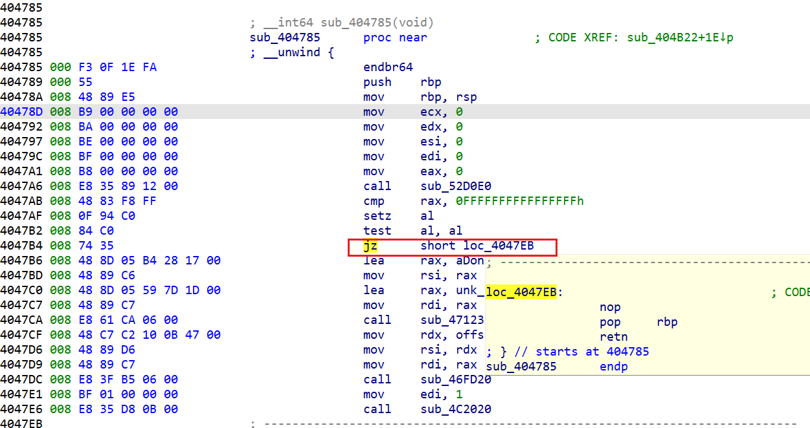Select operand "esi, 0"
The image size is (810, 428).
[442, 142]
